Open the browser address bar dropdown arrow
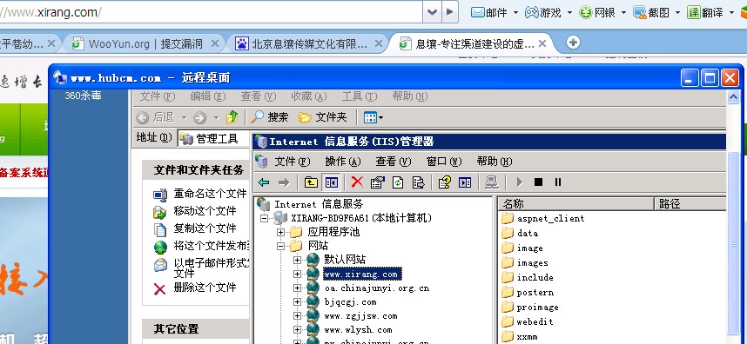This screenshot has width=747, height=344. [x=432, y=12]
